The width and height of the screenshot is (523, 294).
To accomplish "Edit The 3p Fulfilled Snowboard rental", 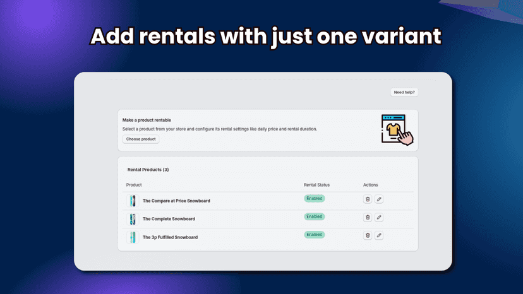I will [379, 235].
